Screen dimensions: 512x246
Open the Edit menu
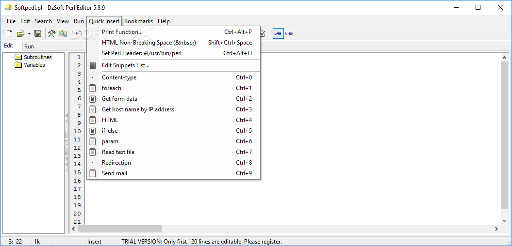coord(25,21)
